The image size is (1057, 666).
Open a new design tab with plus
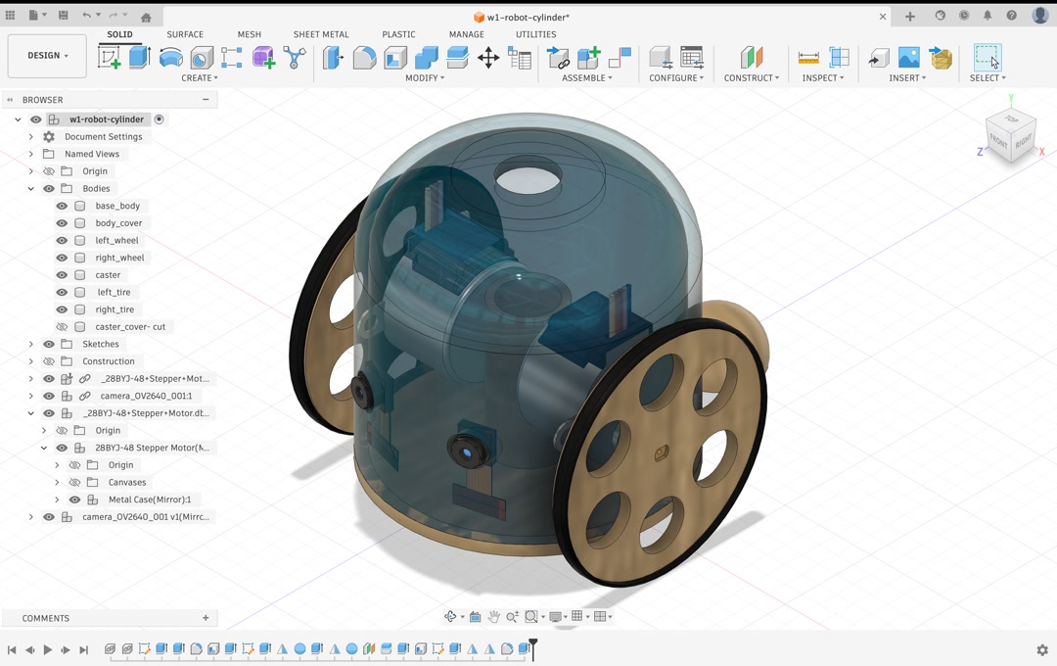tap(910, 17)
